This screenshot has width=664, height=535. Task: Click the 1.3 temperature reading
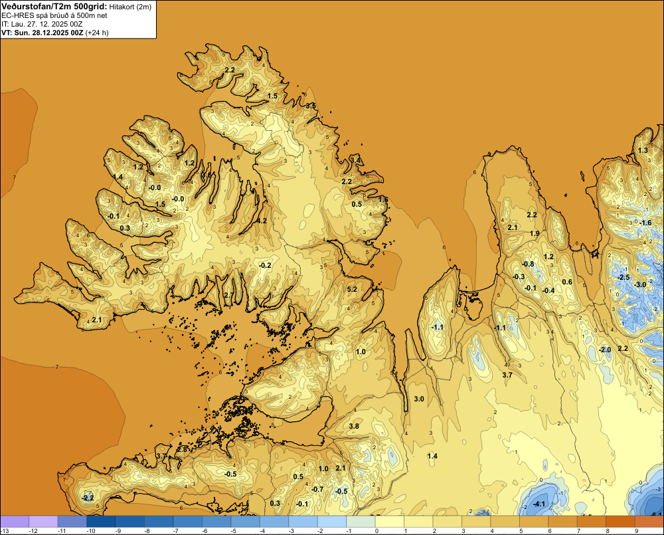(x=643, y=150)
